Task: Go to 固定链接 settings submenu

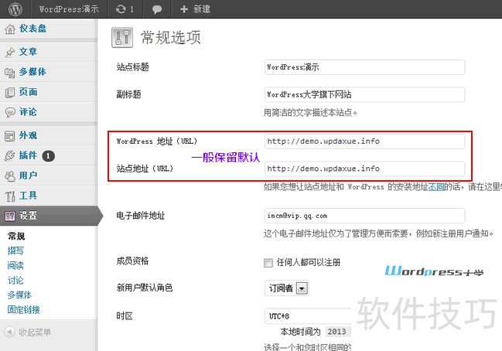Action: pos(24,310)
